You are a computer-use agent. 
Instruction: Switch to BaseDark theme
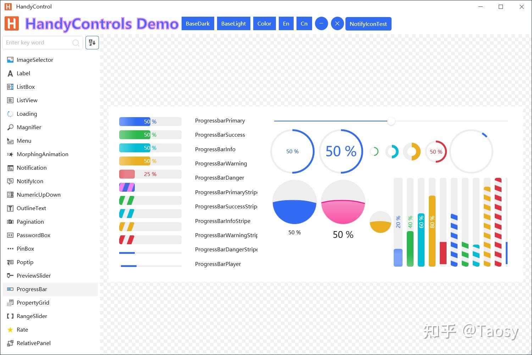[x=198, y=24]
